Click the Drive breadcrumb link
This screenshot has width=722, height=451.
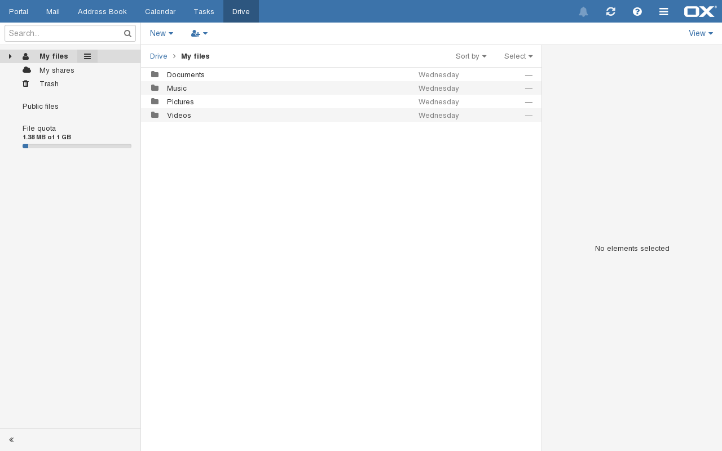click(159, 56)
